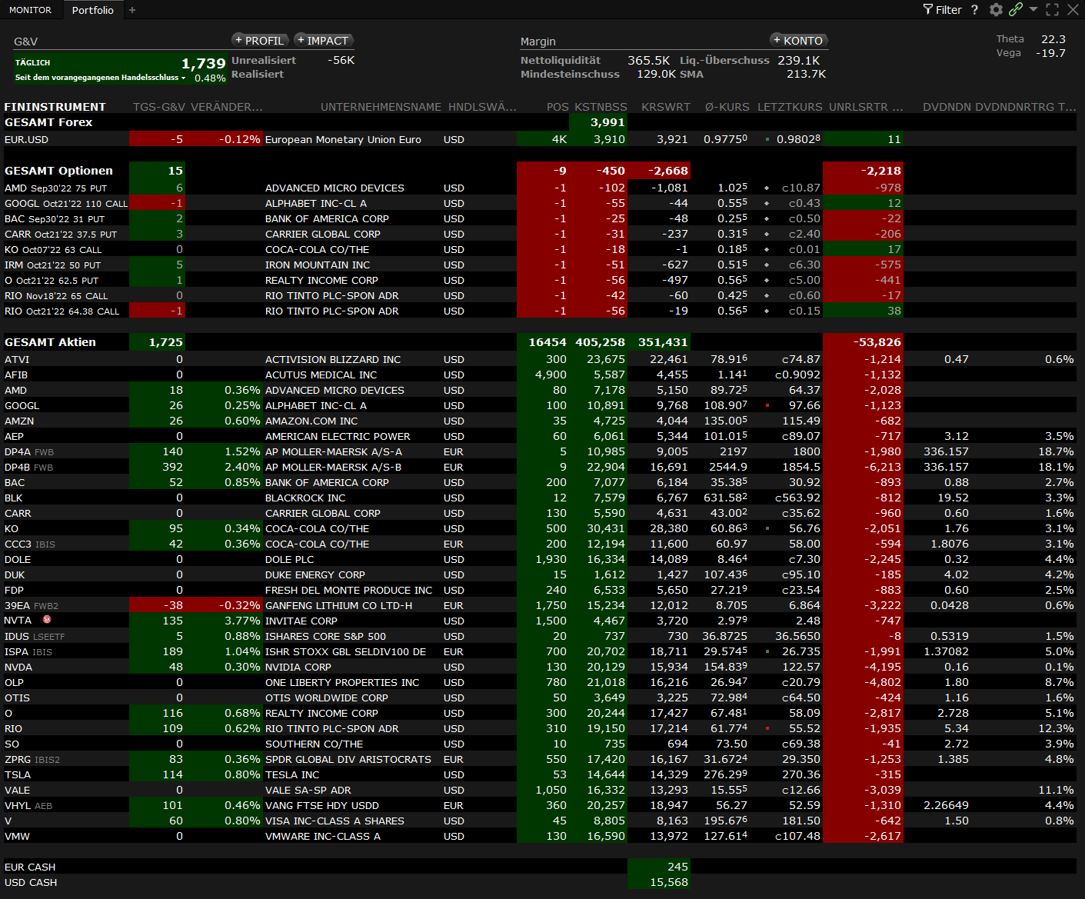Open the dropdown arrow next to the chain icon
The width and height of the screenshot is (1085, 899).
point(1033,9)
